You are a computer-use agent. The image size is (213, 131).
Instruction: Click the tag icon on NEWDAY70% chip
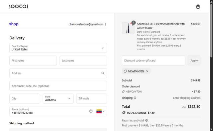pyautogui.click(x=125, y=71)
